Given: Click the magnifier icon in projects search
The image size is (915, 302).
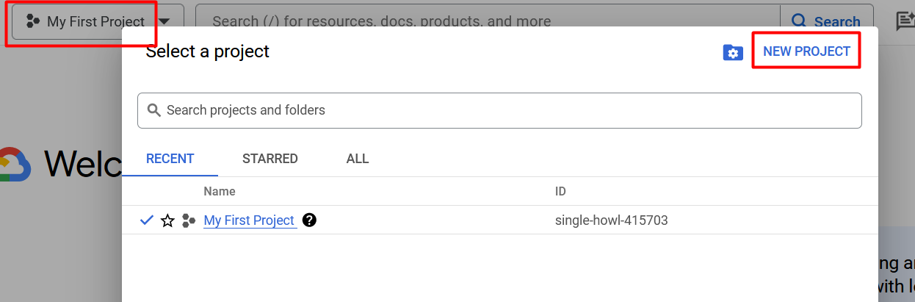Looking at the screenshot, I should click(154, 110).
